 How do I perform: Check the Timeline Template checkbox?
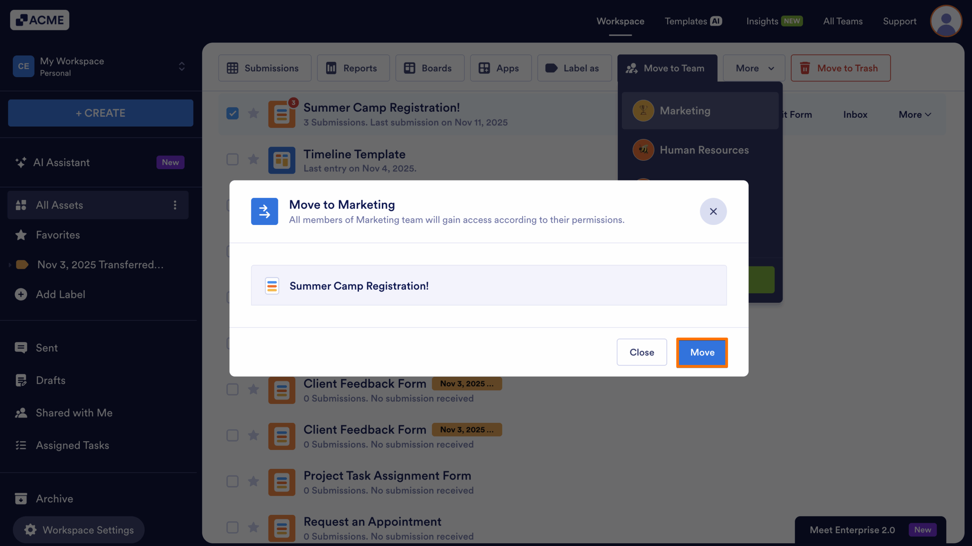(232, 159)
